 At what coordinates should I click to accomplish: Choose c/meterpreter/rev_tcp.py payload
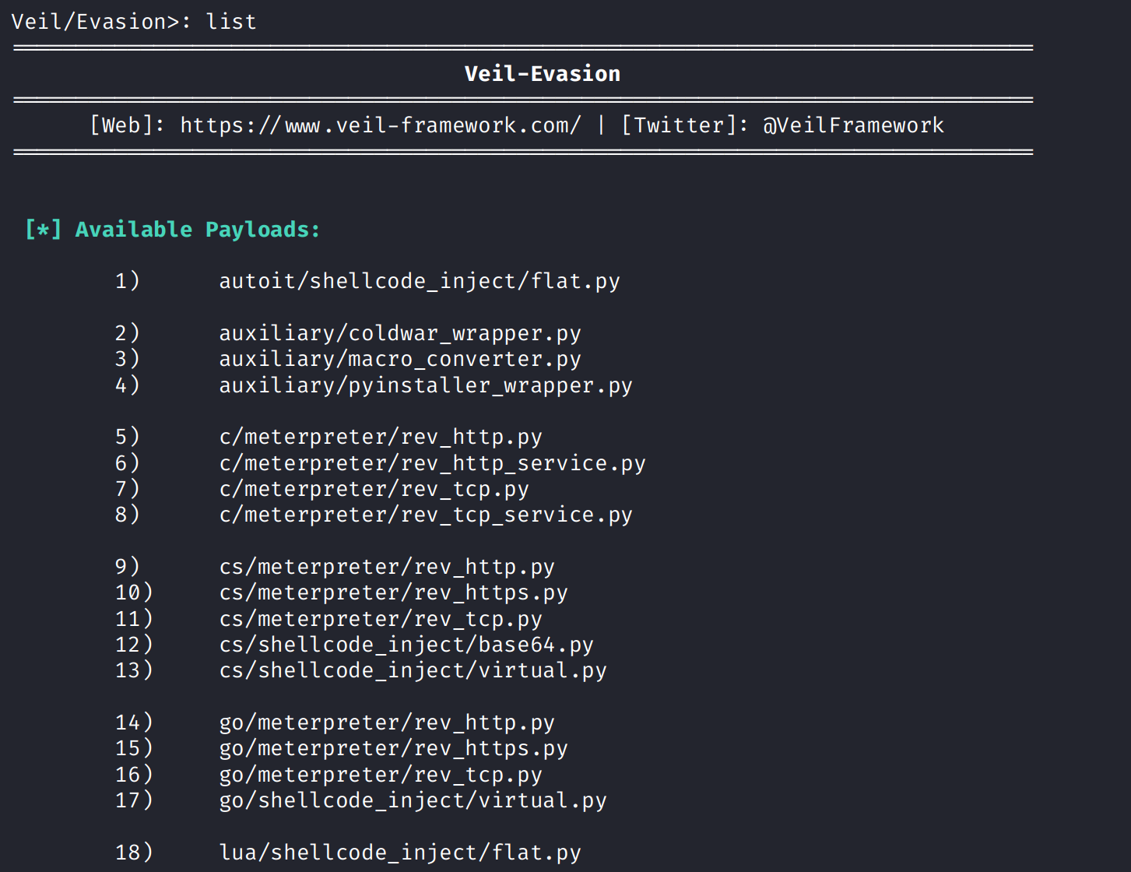click(374, 489)
